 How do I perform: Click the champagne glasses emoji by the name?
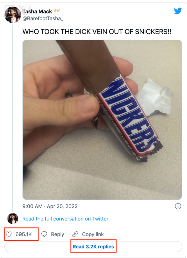tap(57, 11)
